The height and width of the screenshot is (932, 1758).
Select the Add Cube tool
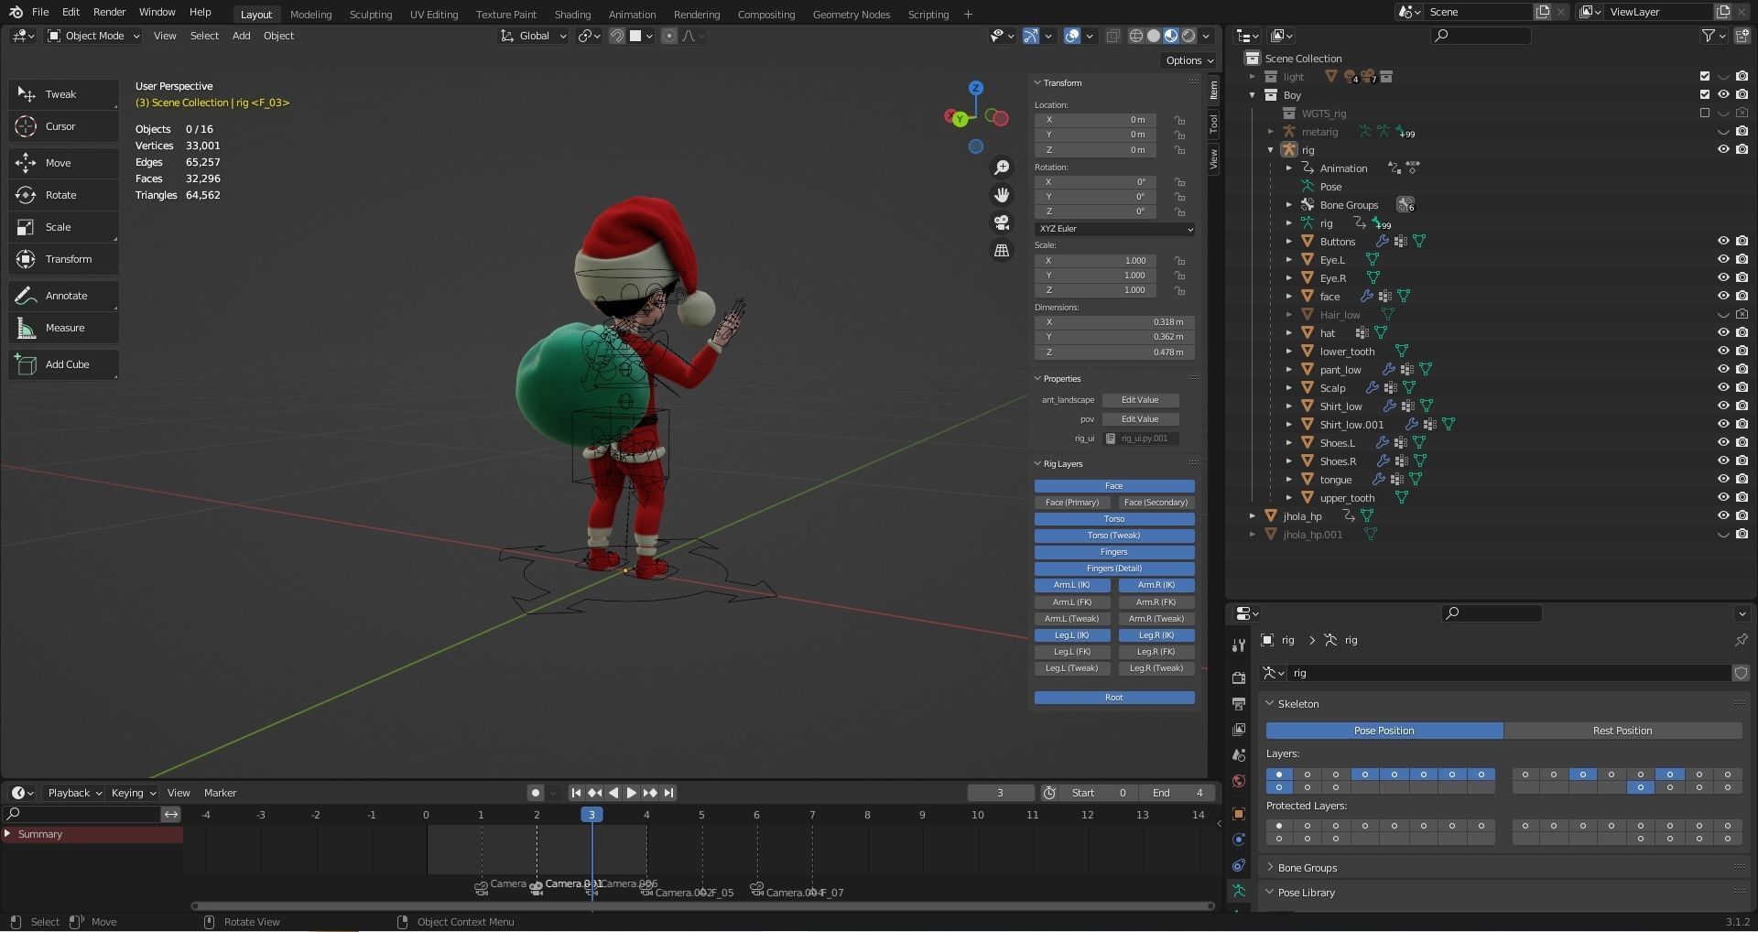(63, 364)
